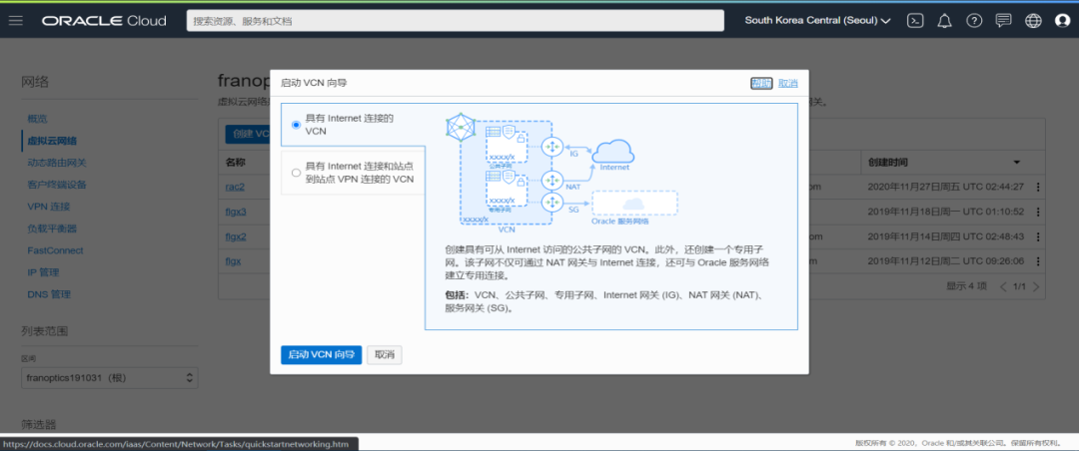The height and width of the screenshot is (451, 1079).
Task: Click the 2019年11月12日 creation time cell
Action: pos(946,261)
